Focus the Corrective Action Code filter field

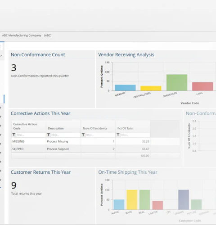click(31, 135)
